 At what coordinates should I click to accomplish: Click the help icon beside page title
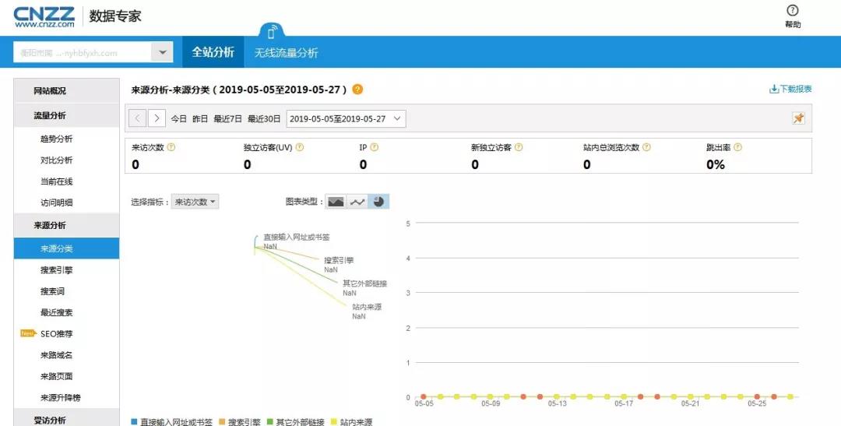coord(357,90)
